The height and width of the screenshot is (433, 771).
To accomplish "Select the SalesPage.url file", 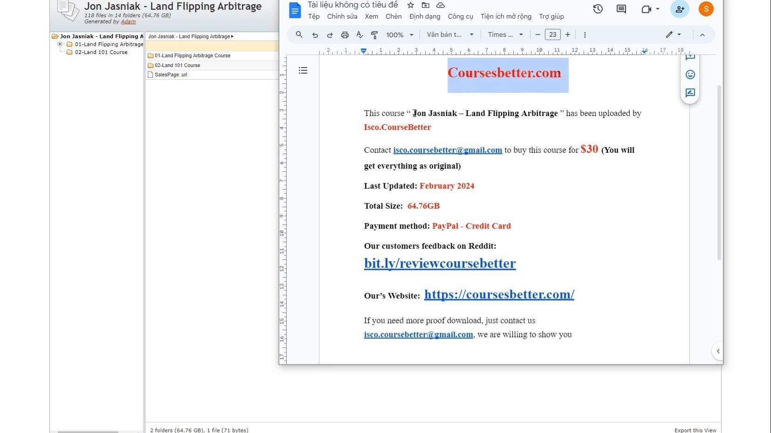I will [x=171, y=74].
